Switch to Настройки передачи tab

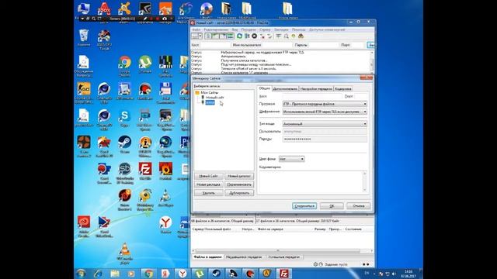(x=316, y=89)
